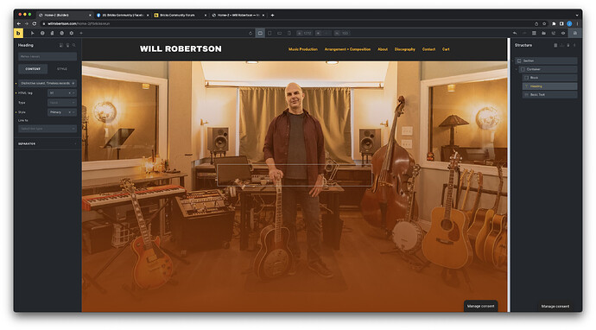Open the revisions history clock icon
This screenshot has width=596, height=330.
pyautogui.click(x=61, y=33)
